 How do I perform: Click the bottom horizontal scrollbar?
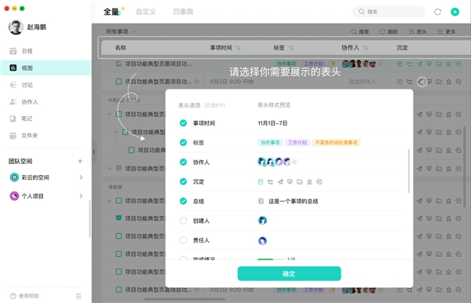[x=184, y=299]
